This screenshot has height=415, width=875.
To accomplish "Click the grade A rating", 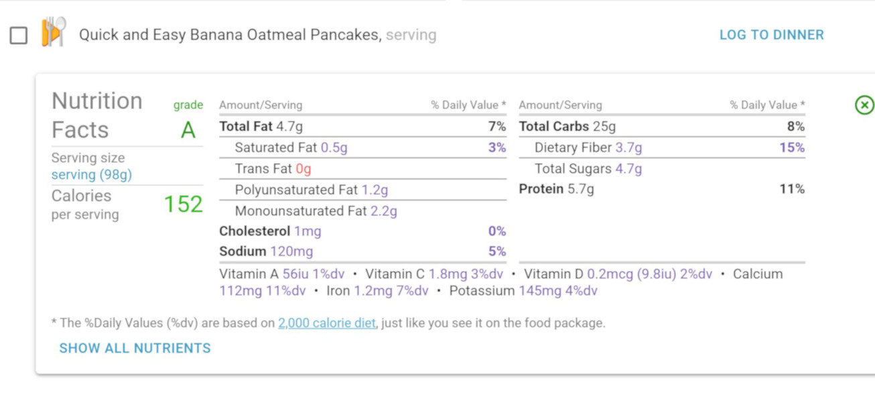I will tap(188, 129).
